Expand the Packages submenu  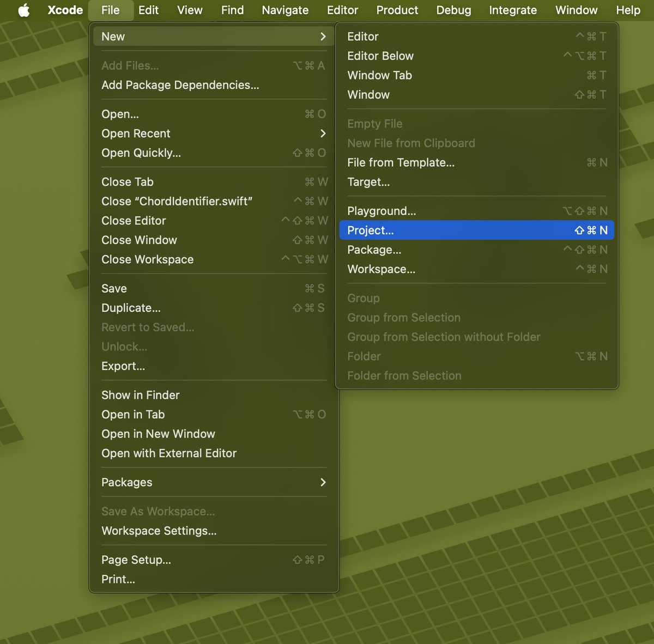[x=214, y=482]
